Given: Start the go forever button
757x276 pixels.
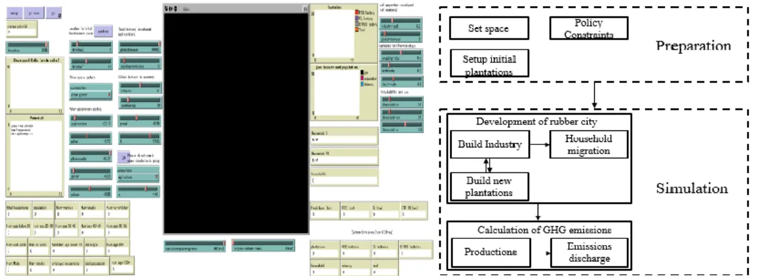Looking at the screenshot, I should pos(53,12).
